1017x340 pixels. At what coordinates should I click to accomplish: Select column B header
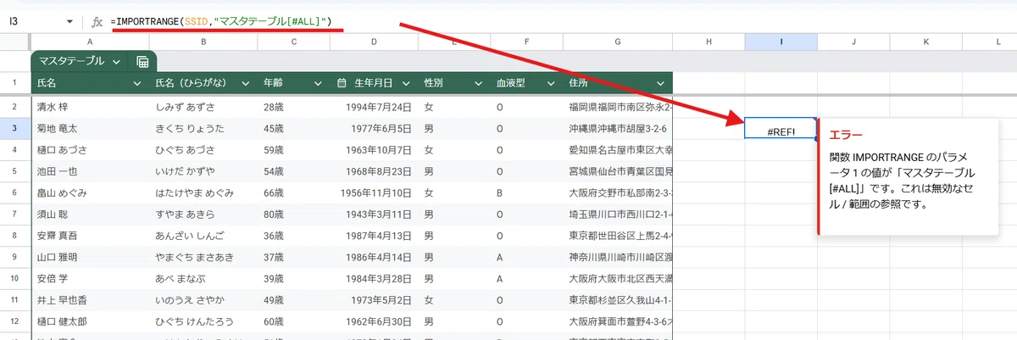[x=203, y=42]
